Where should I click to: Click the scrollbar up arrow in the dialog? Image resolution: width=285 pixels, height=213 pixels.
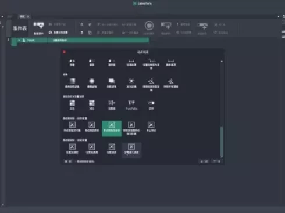tap(222, 61)
